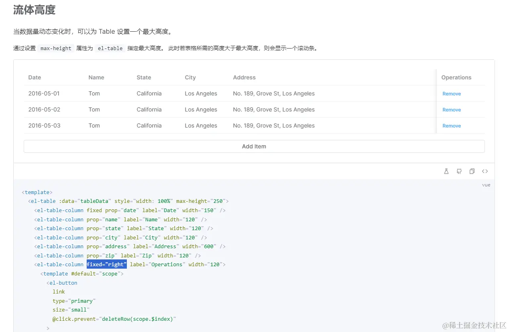The height and width of the screenshot is (332, 509).
Task: Click the template #default="scope" code line
Action: point(82,273)
